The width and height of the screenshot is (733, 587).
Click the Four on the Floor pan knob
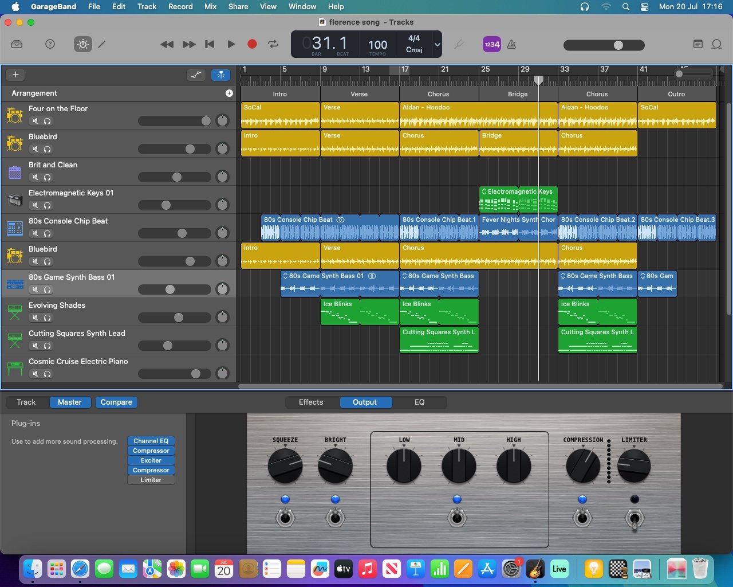(222, 120)
